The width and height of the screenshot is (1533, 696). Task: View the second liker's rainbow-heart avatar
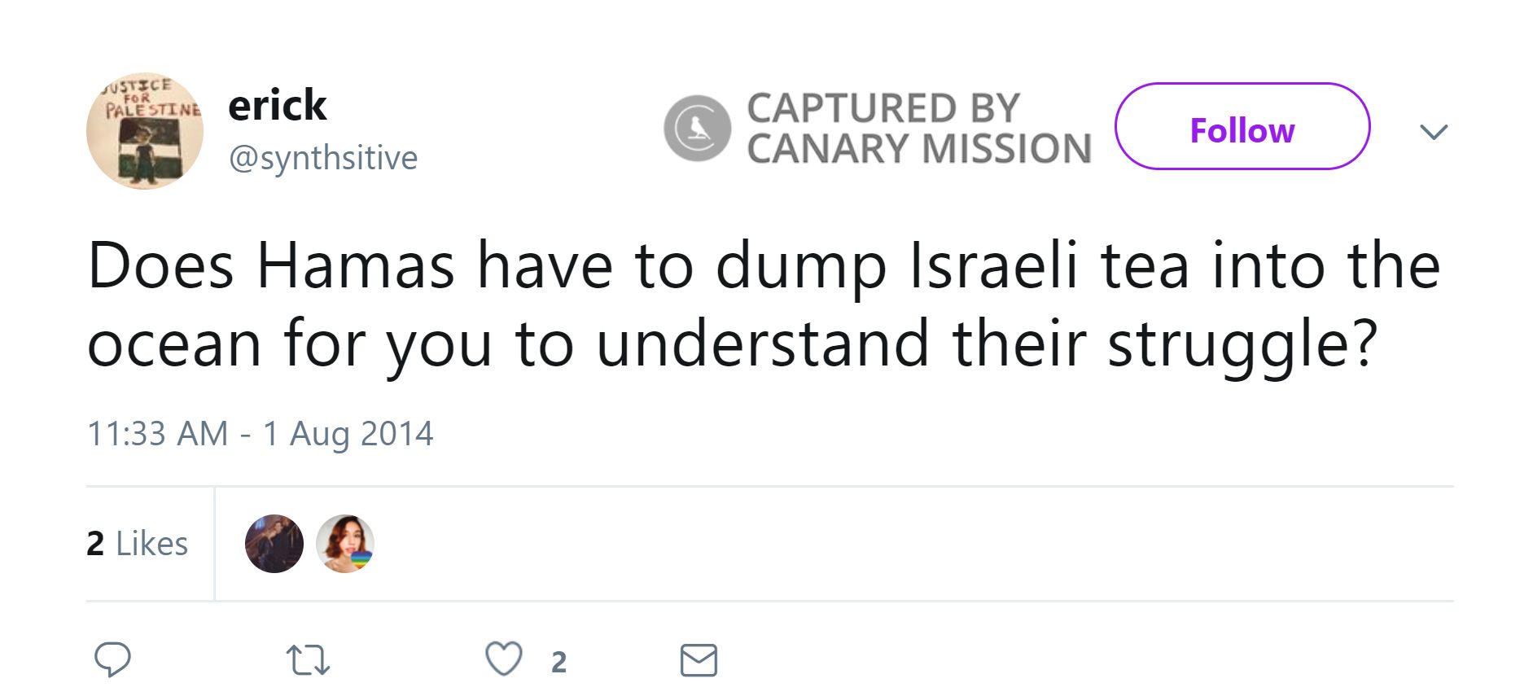tap(345, 544)
